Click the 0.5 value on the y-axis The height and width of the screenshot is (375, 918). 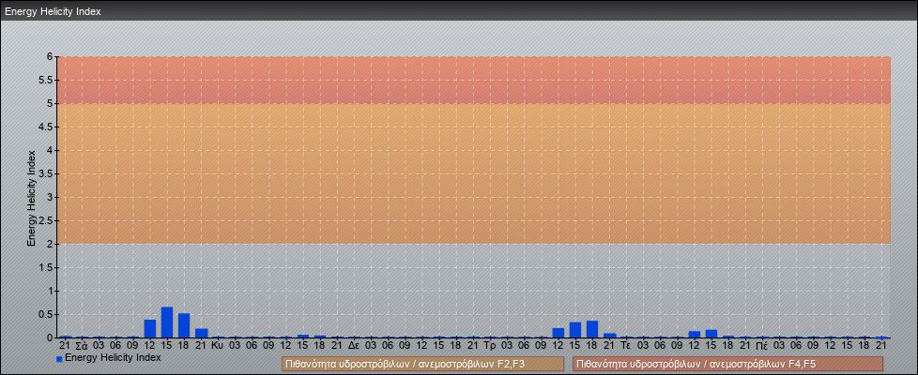click(x=46, y=314)
